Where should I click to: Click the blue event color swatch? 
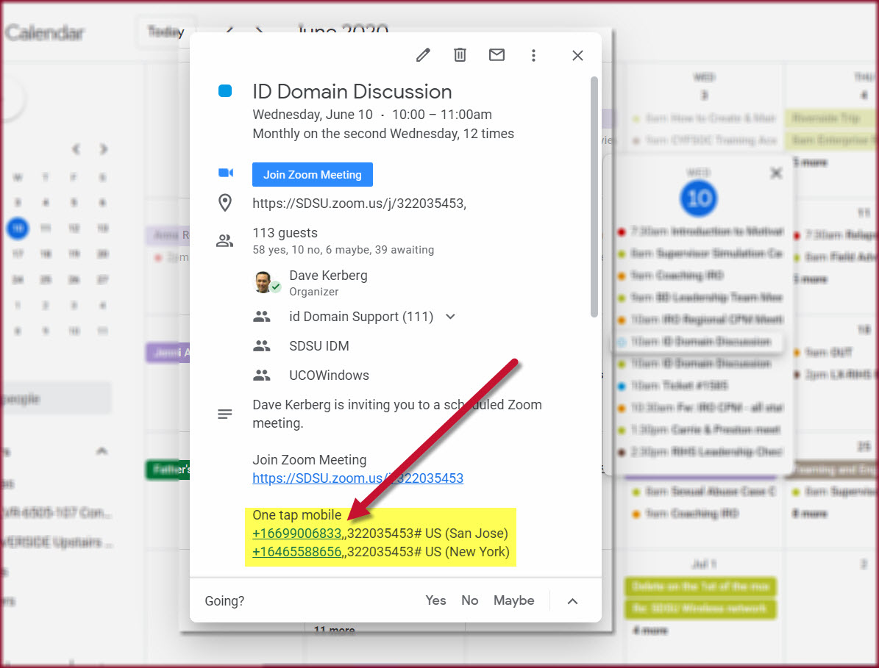pyautogui.click(x=225, y=90)
